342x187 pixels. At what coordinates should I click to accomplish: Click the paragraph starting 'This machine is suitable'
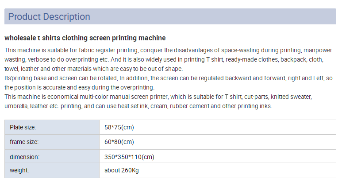[x=168, y=59]
